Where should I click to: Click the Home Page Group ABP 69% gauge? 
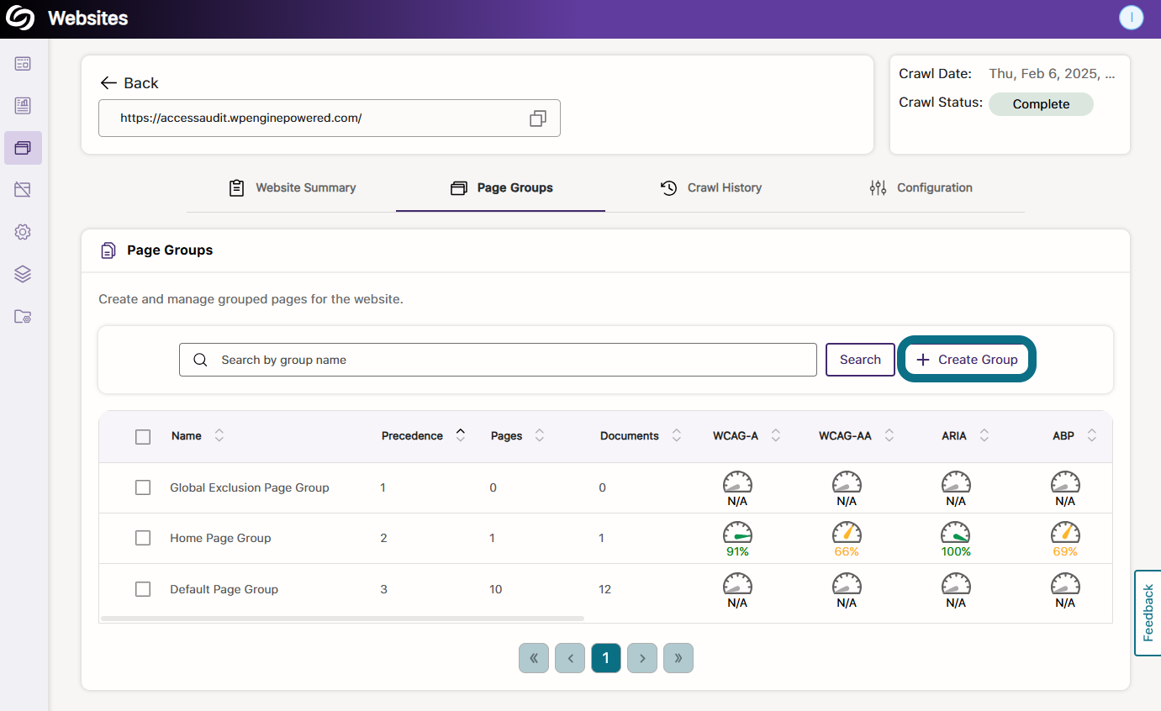click(x=1065, y=538)
